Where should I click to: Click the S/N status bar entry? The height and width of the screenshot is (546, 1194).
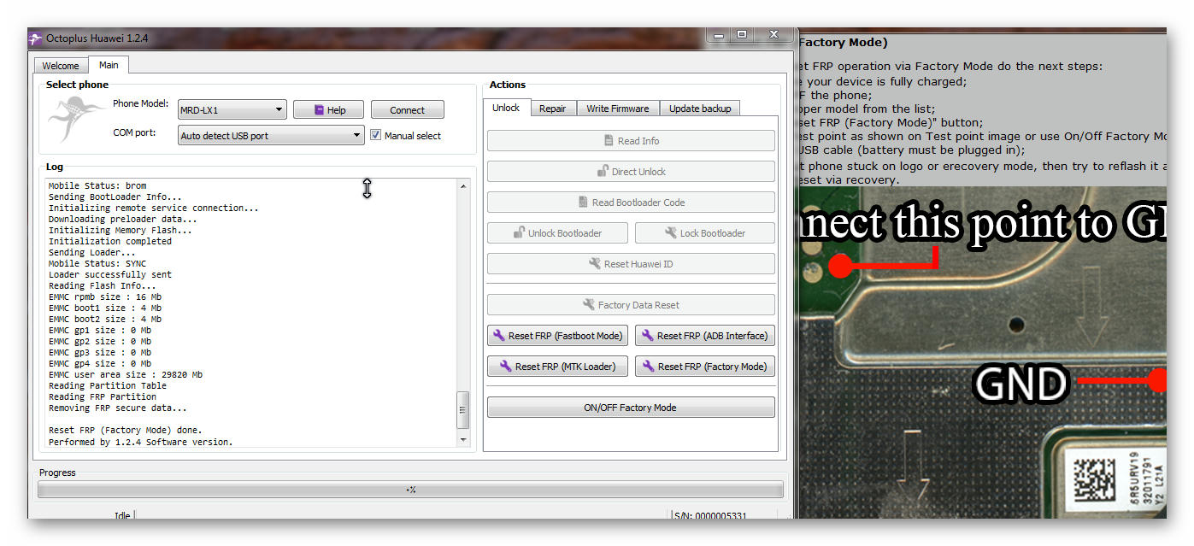710,515
